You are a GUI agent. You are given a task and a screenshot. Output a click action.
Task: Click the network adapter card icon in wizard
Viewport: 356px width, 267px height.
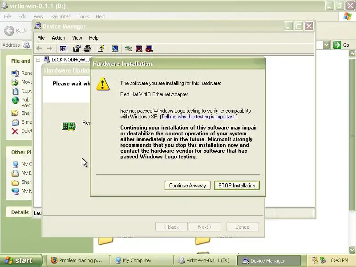[69, 126]
